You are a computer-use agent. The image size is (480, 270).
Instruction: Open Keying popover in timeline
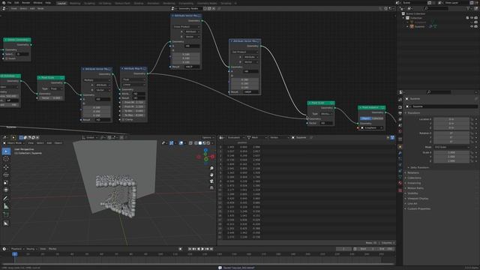31,249
